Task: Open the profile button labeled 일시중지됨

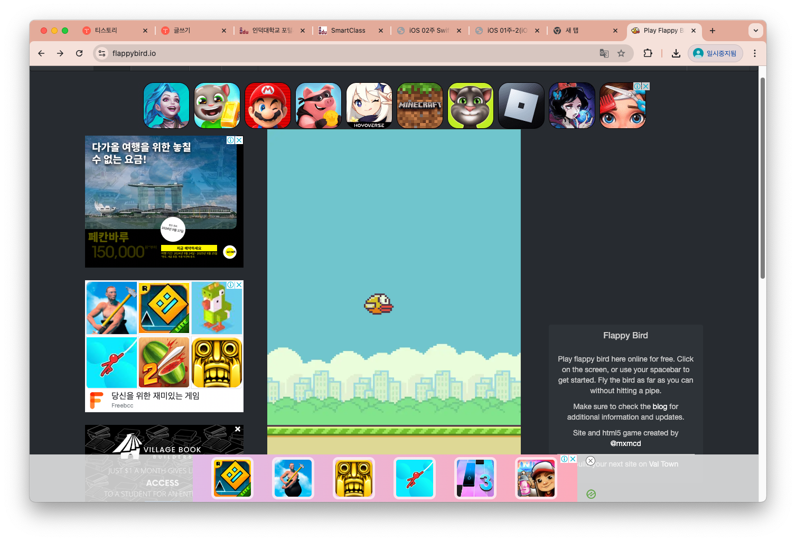Action: (x=715, y=53)
